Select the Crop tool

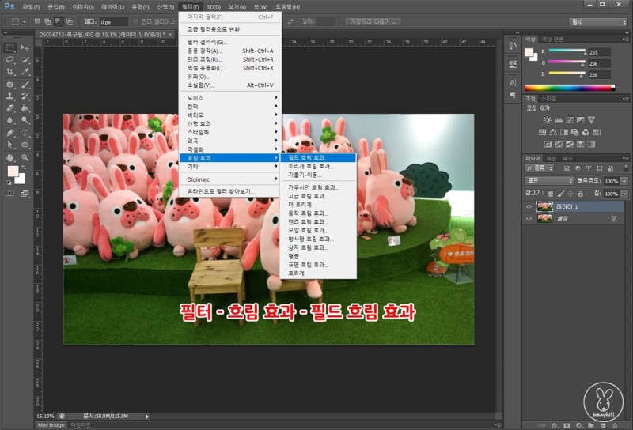click(x=9, y=71)
